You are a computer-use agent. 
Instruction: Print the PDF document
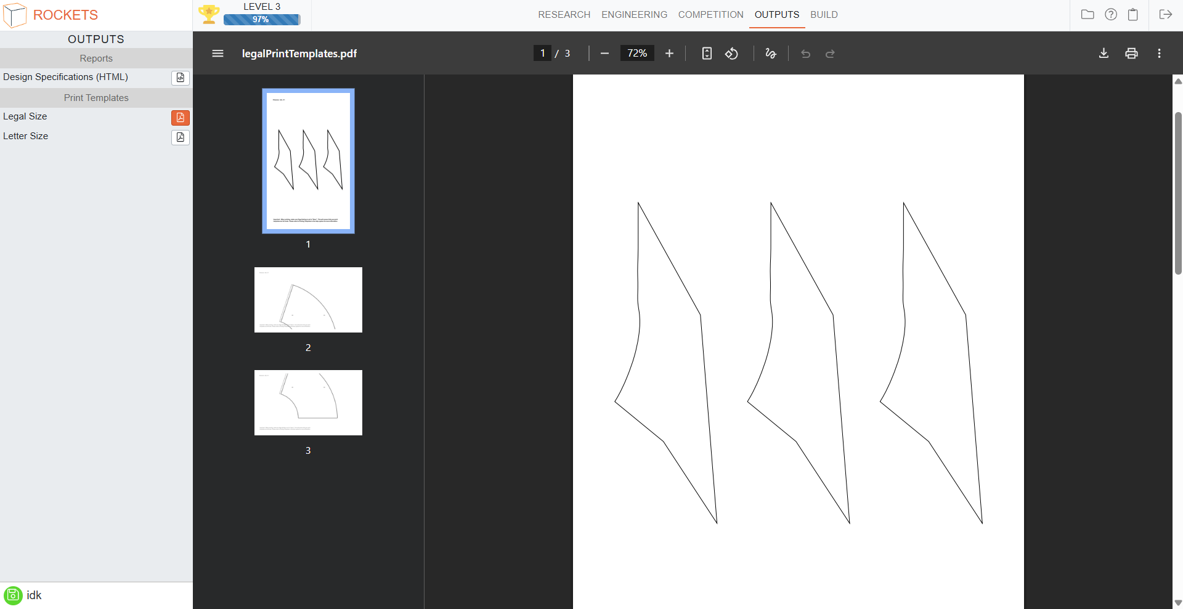point(1131,54)
